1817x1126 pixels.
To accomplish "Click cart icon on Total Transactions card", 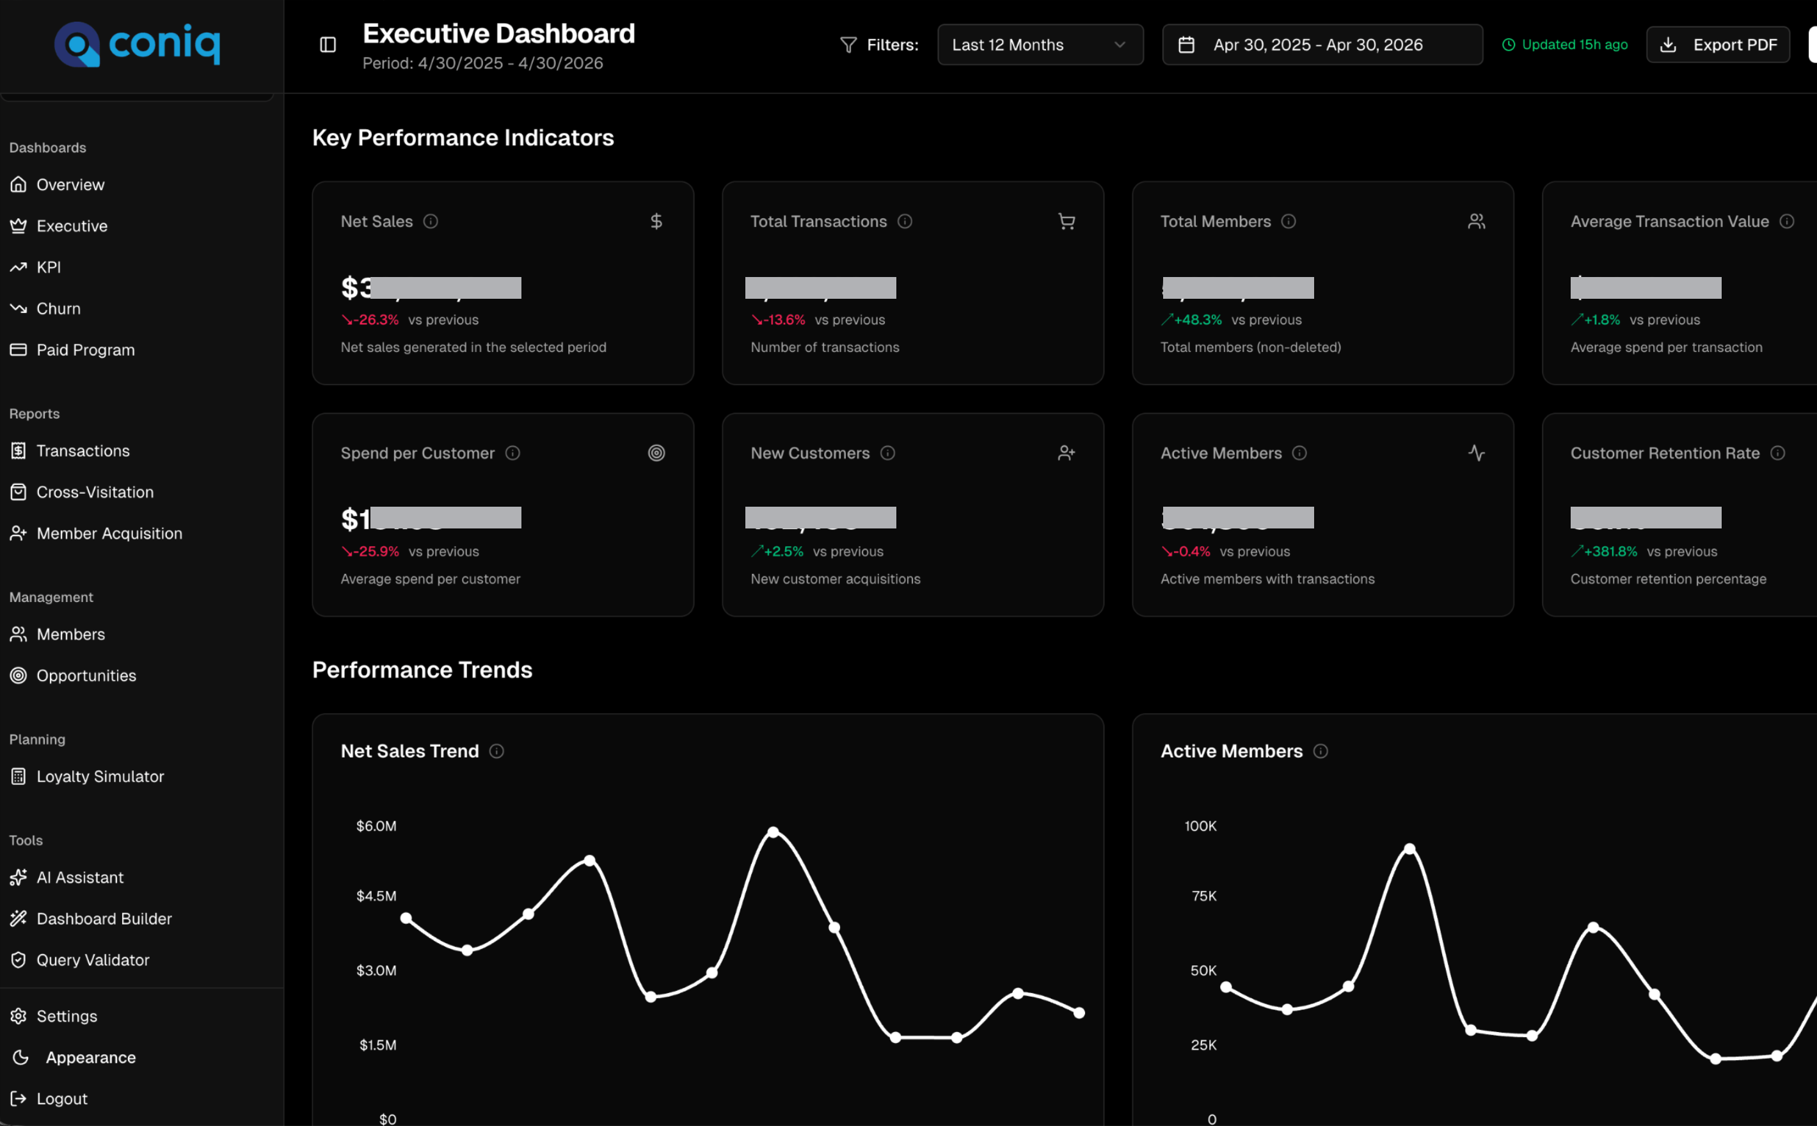I will (1067, 221).
